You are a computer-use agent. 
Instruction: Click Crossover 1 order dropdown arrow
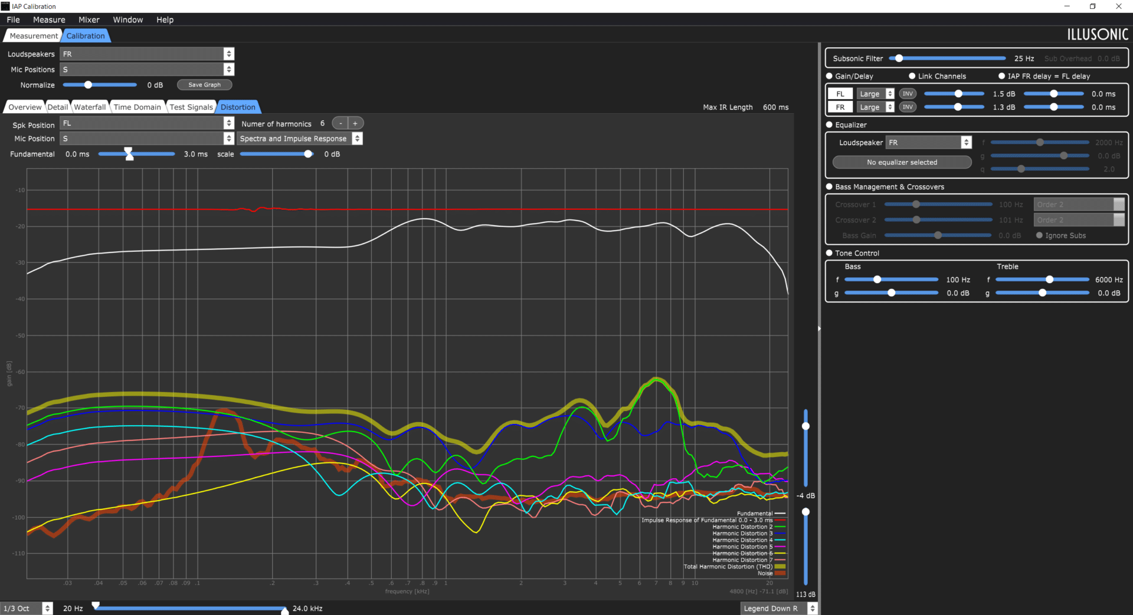coord(1119,204)
